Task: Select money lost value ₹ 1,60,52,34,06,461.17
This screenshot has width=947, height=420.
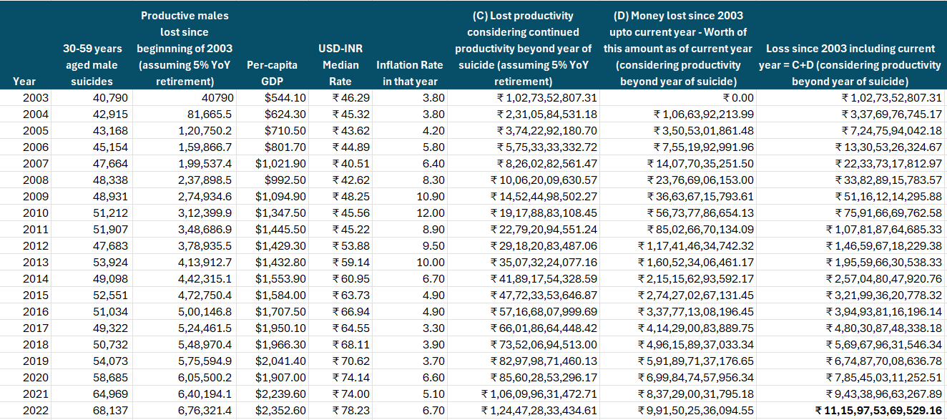Action: tap(696, 263)
